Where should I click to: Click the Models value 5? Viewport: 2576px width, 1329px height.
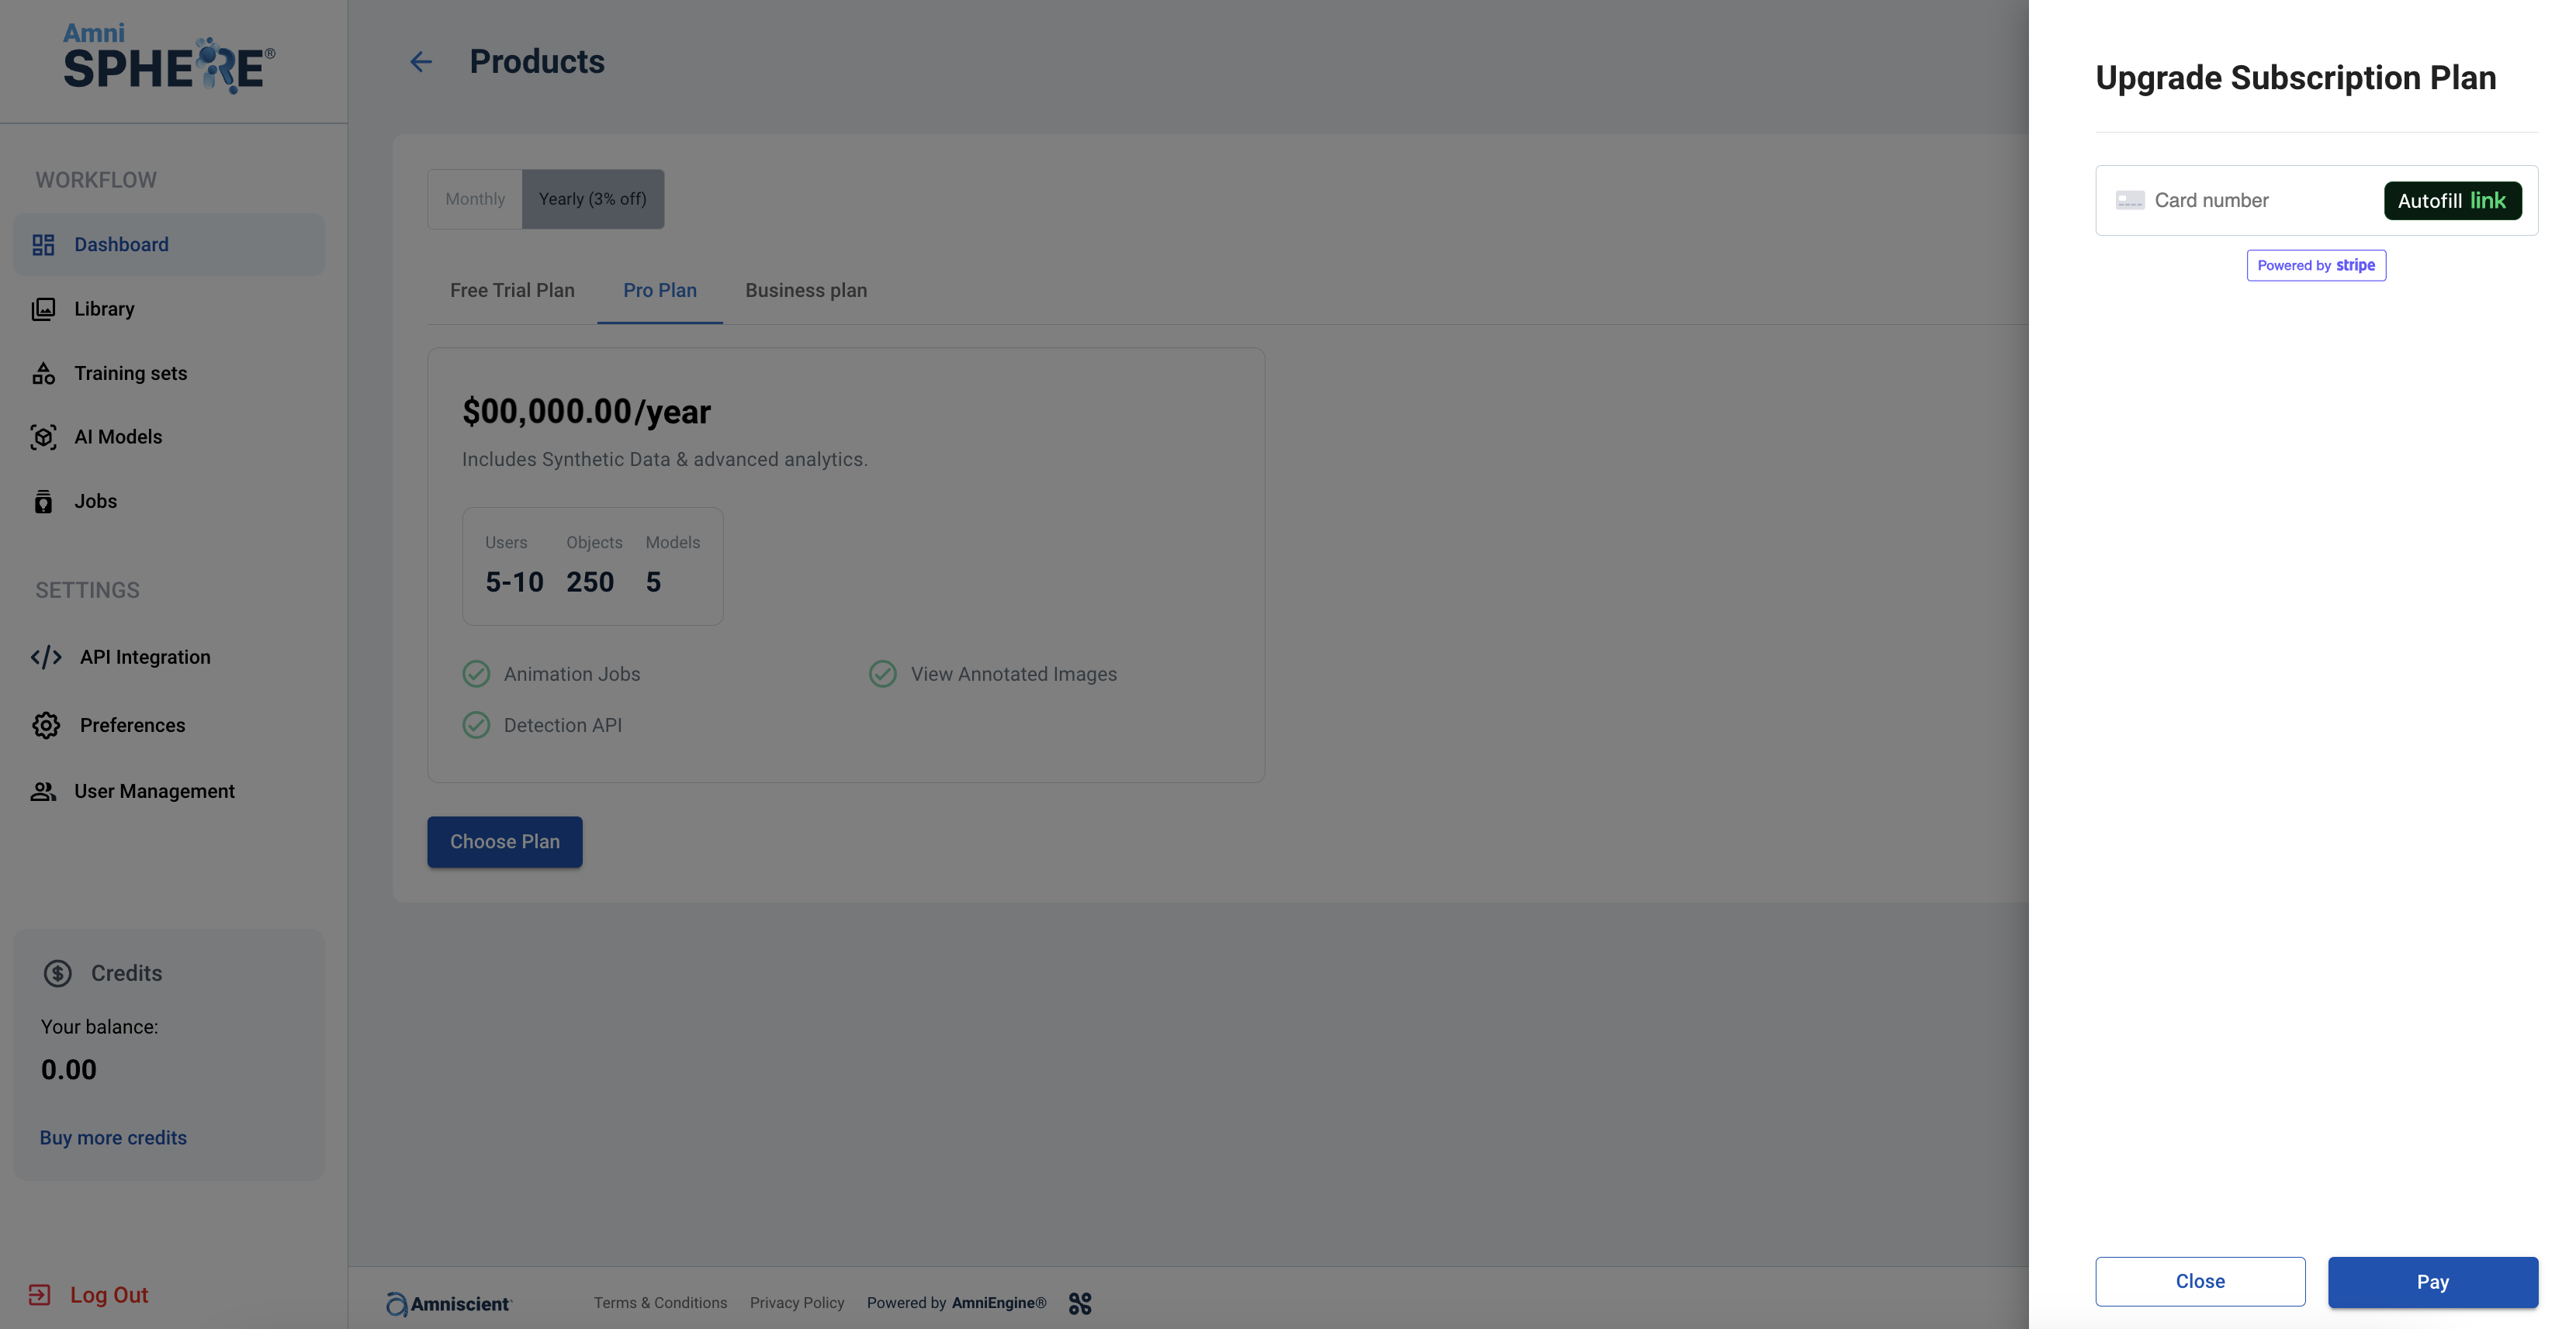(x=653, y=582)
